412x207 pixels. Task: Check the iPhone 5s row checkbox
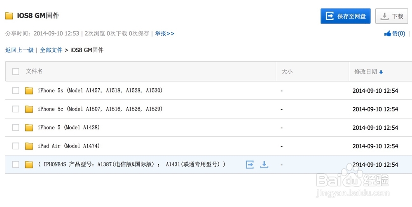click(16, 90)
